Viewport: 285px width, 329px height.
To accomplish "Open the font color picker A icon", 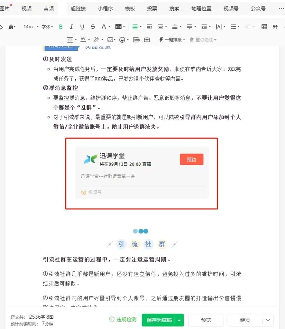I will click(104, 27).
